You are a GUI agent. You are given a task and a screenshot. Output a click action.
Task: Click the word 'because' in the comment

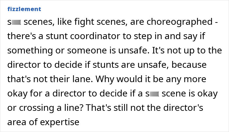[x=190, y=65]
